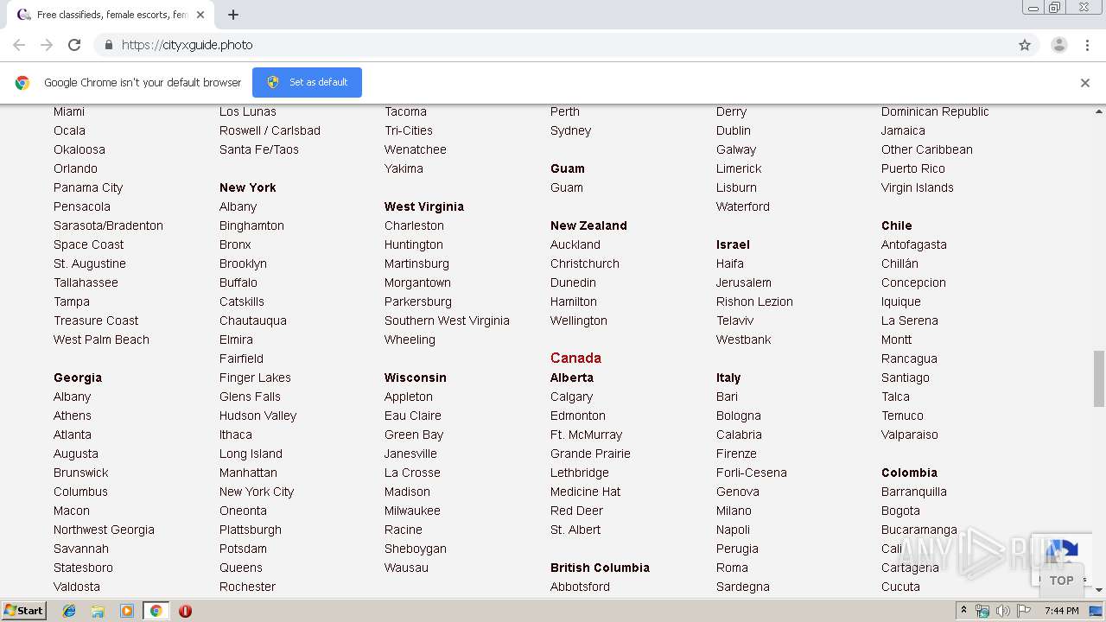Click the page vertical scrollbar thumb
Viewport: 1106px width, 622px height.
[x=1099, y=377]
